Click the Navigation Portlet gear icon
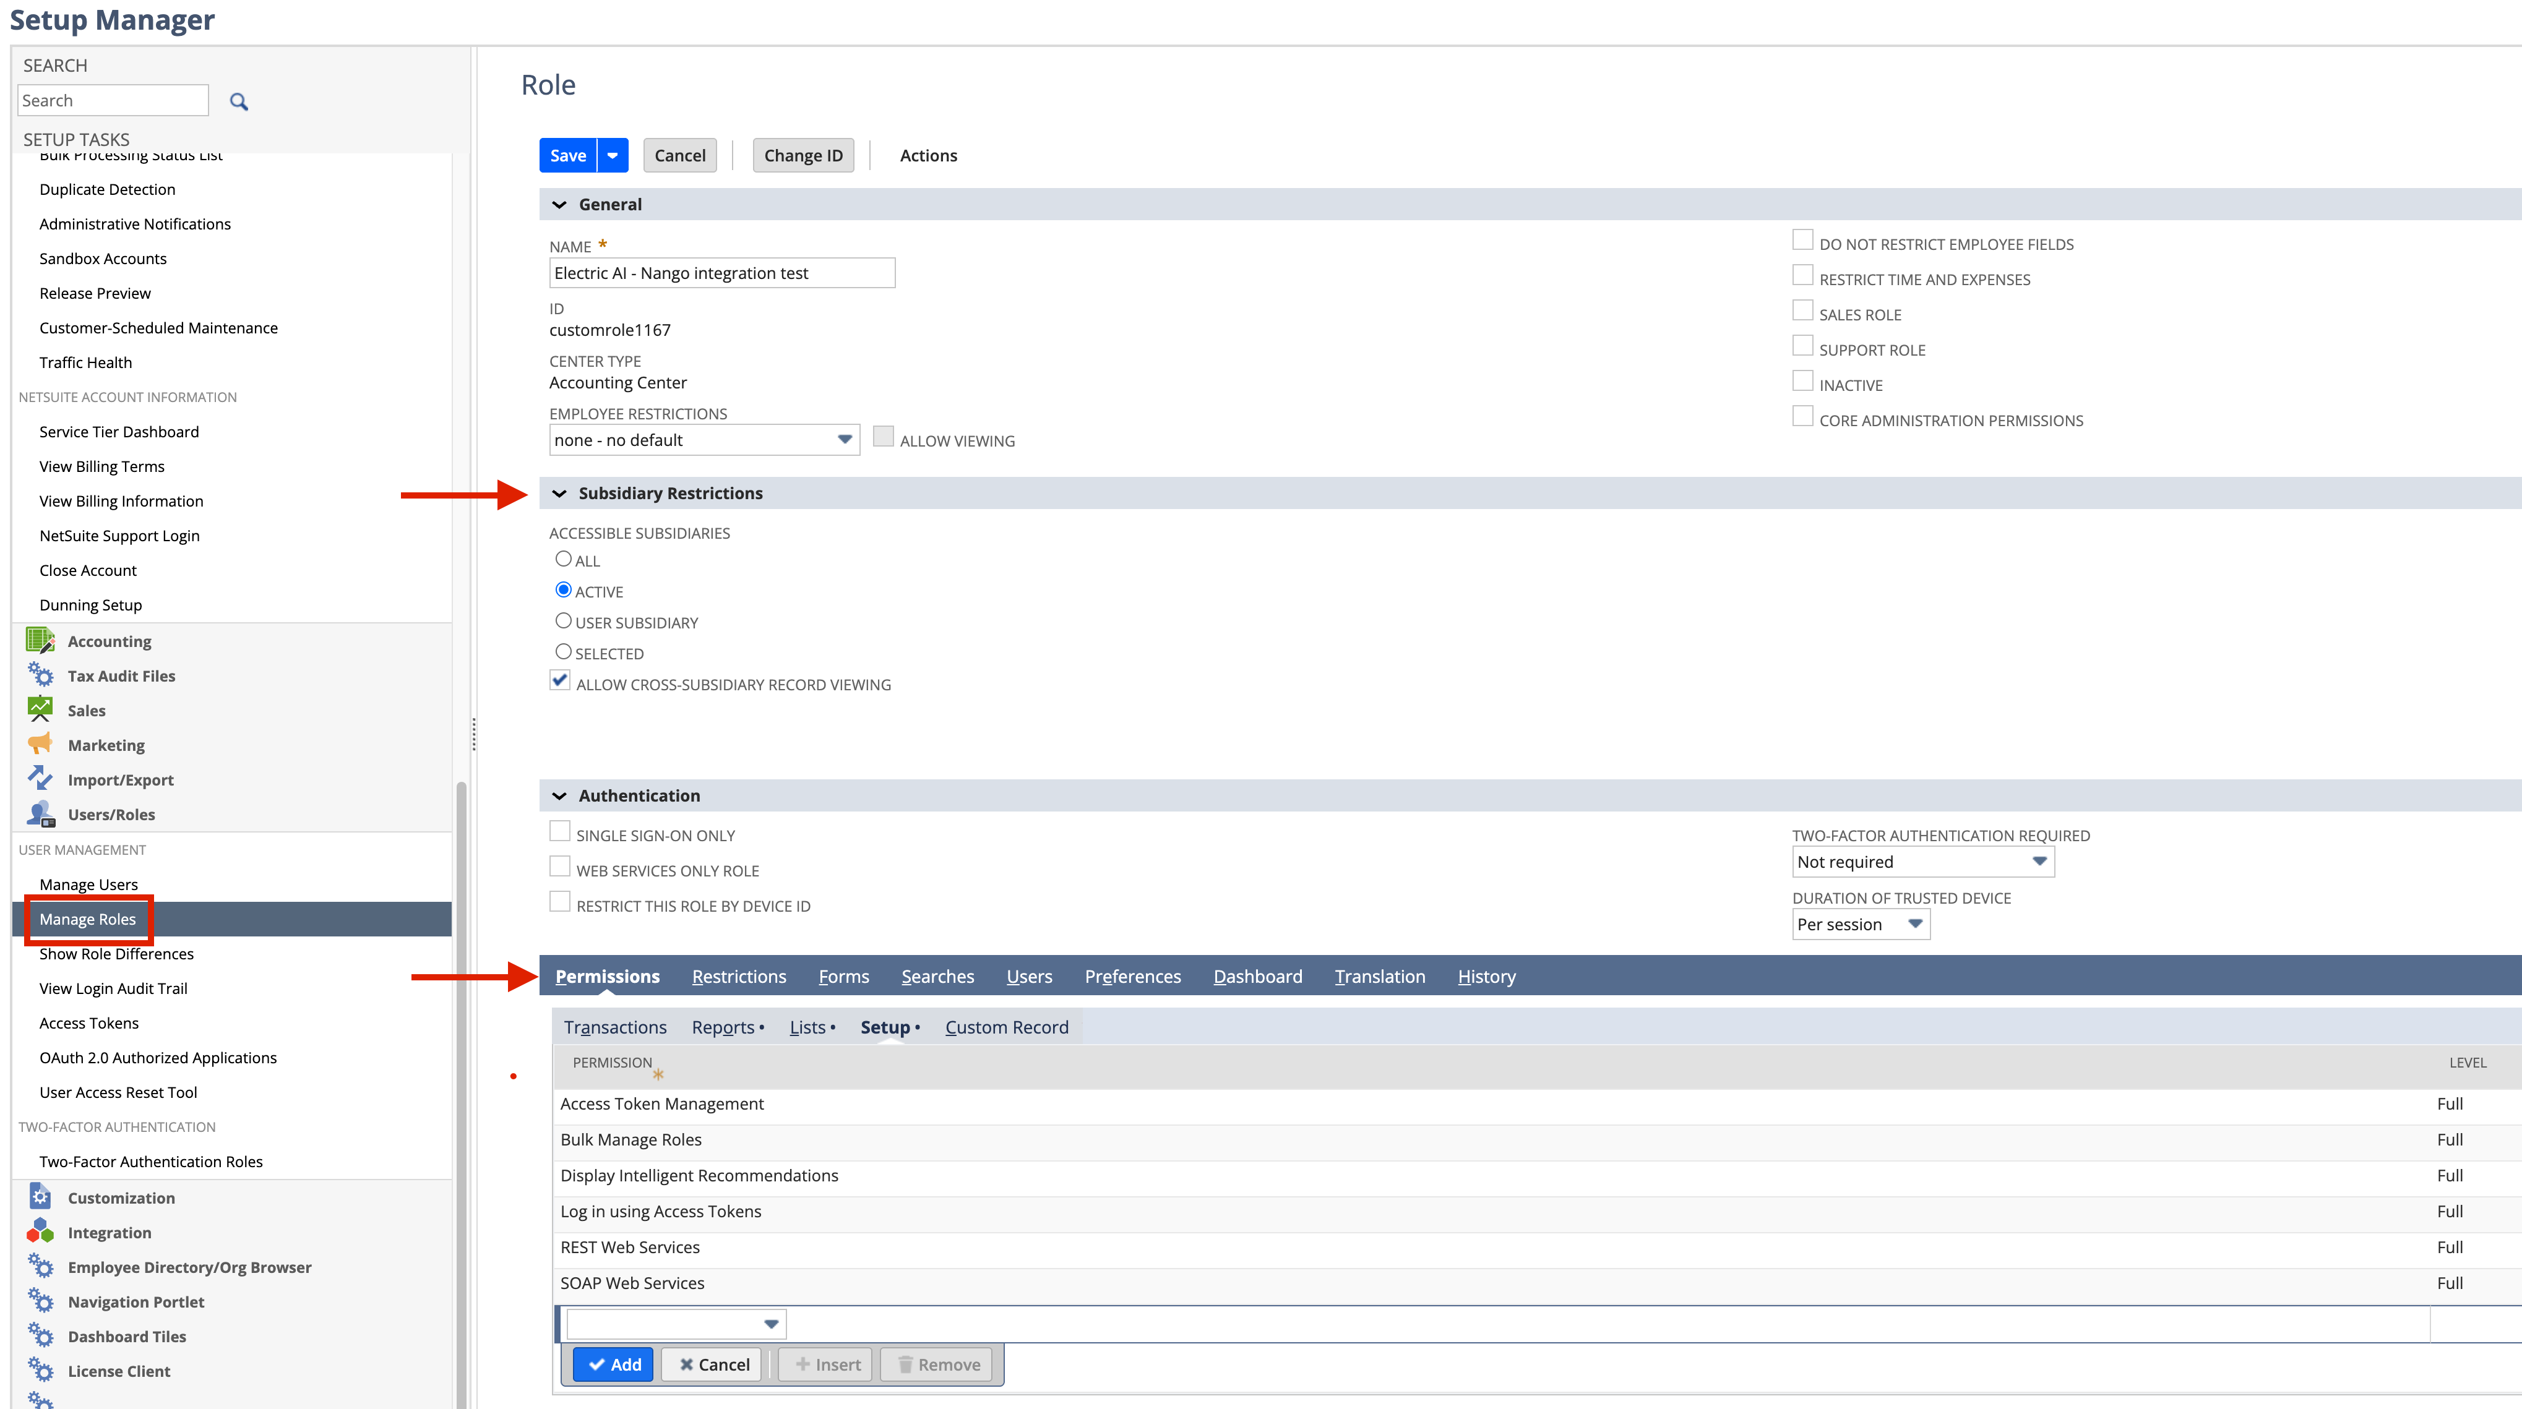The width and height of the screenshot is (2522, 1409). pos(40,1301)
